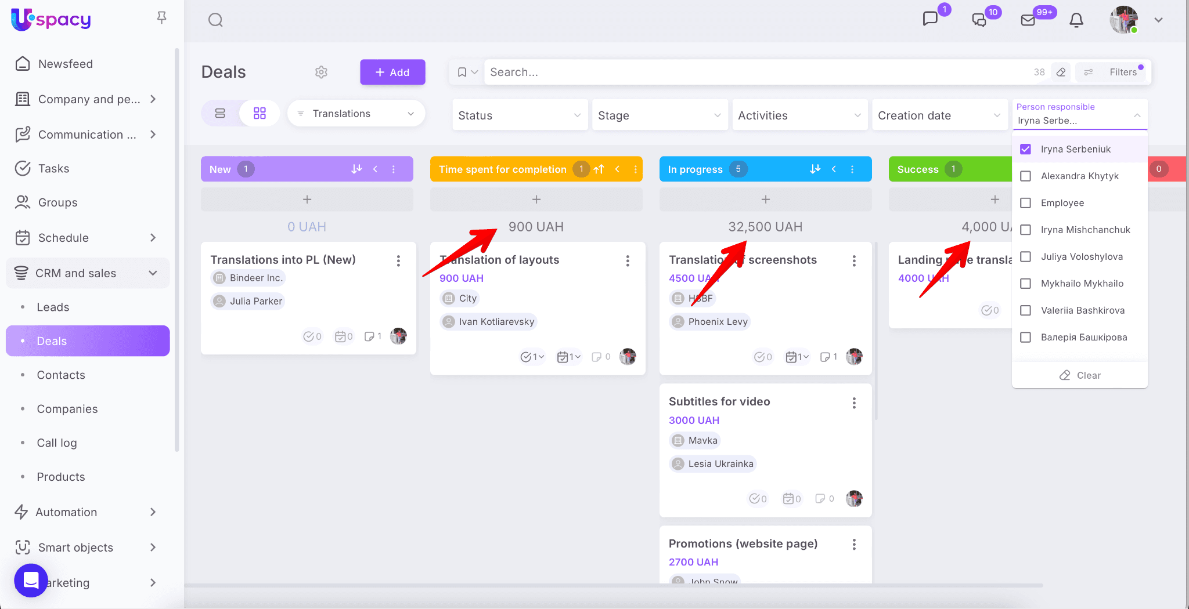1189x609 pixels.
Task: Check the Employee option
Action: [1026, 203]
